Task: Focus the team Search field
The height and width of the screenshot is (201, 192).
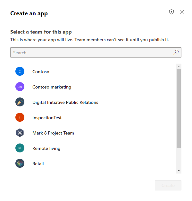Action: 96,52
